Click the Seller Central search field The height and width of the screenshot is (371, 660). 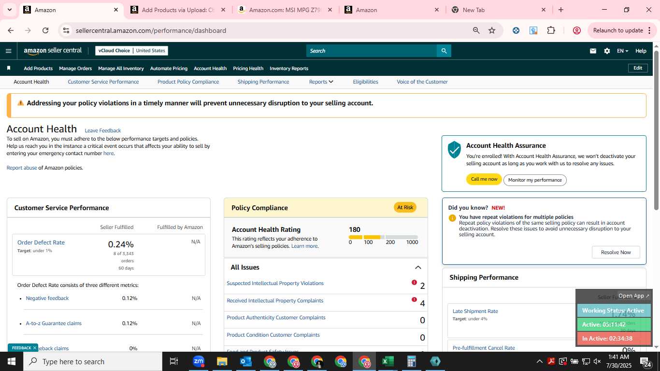click(372, 51)
